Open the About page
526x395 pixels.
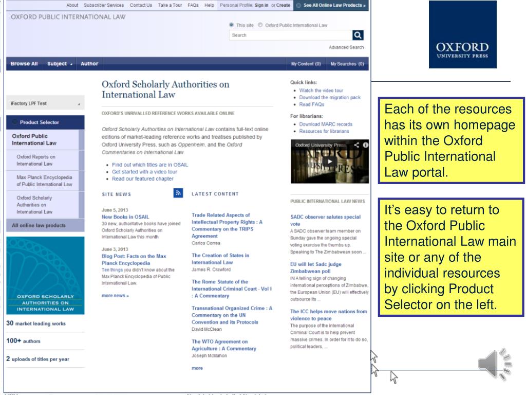tap(72, 5)
